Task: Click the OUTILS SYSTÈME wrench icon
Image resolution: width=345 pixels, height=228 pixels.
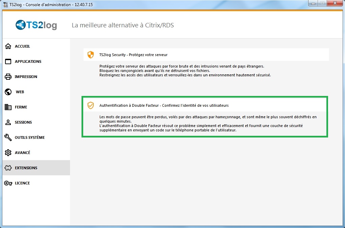Action: click(x=8, y=137)
